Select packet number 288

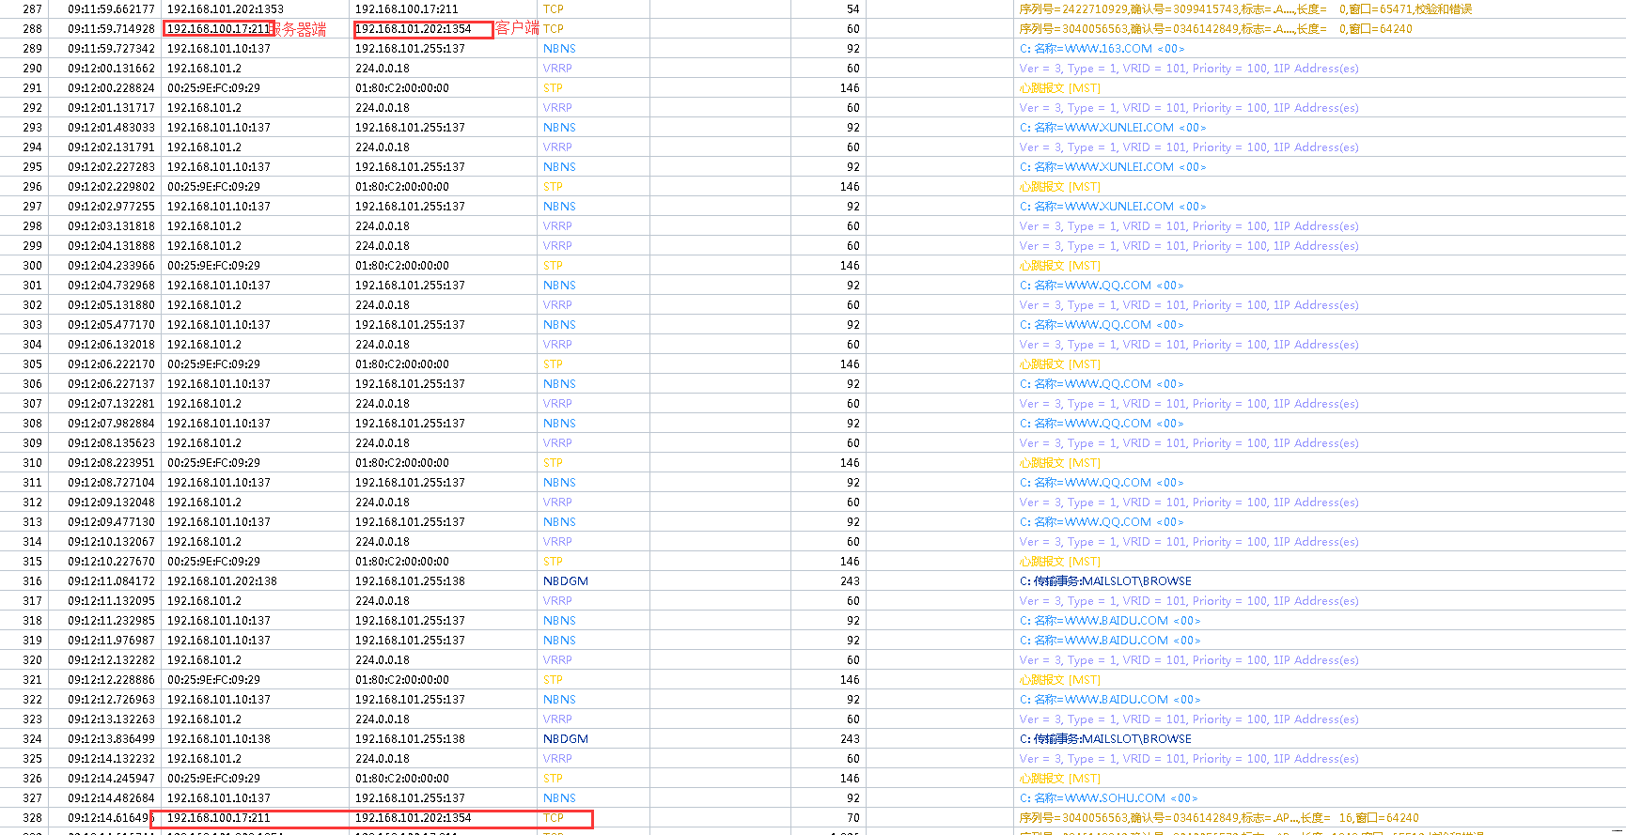click(32, 29)
